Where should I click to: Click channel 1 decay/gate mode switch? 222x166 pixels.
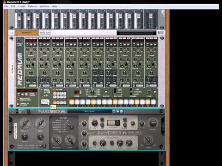point(33,65)
